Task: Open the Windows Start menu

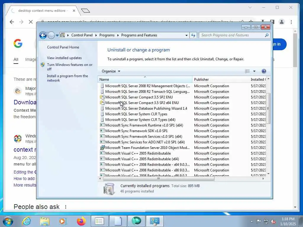Action: pyautogui.click(x=8, y=221)
